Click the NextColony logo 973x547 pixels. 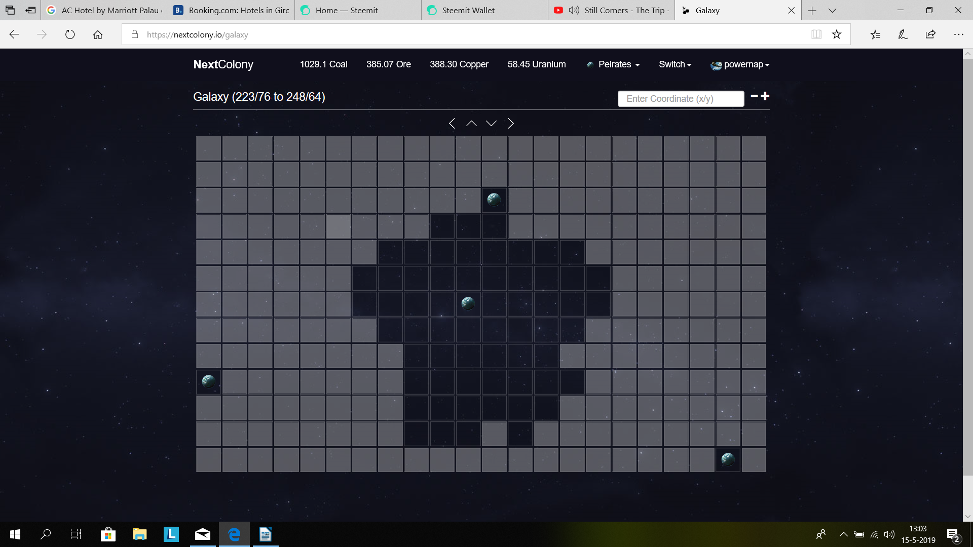pyautogui.click(x=223, y=64)
